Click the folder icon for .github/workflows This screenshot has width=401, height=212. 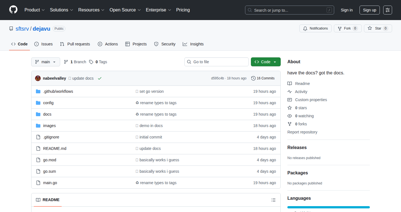coord(38,91)
